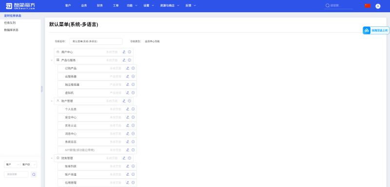
Task: Open the 客户ID field dropdown
Action: point(29,165)
